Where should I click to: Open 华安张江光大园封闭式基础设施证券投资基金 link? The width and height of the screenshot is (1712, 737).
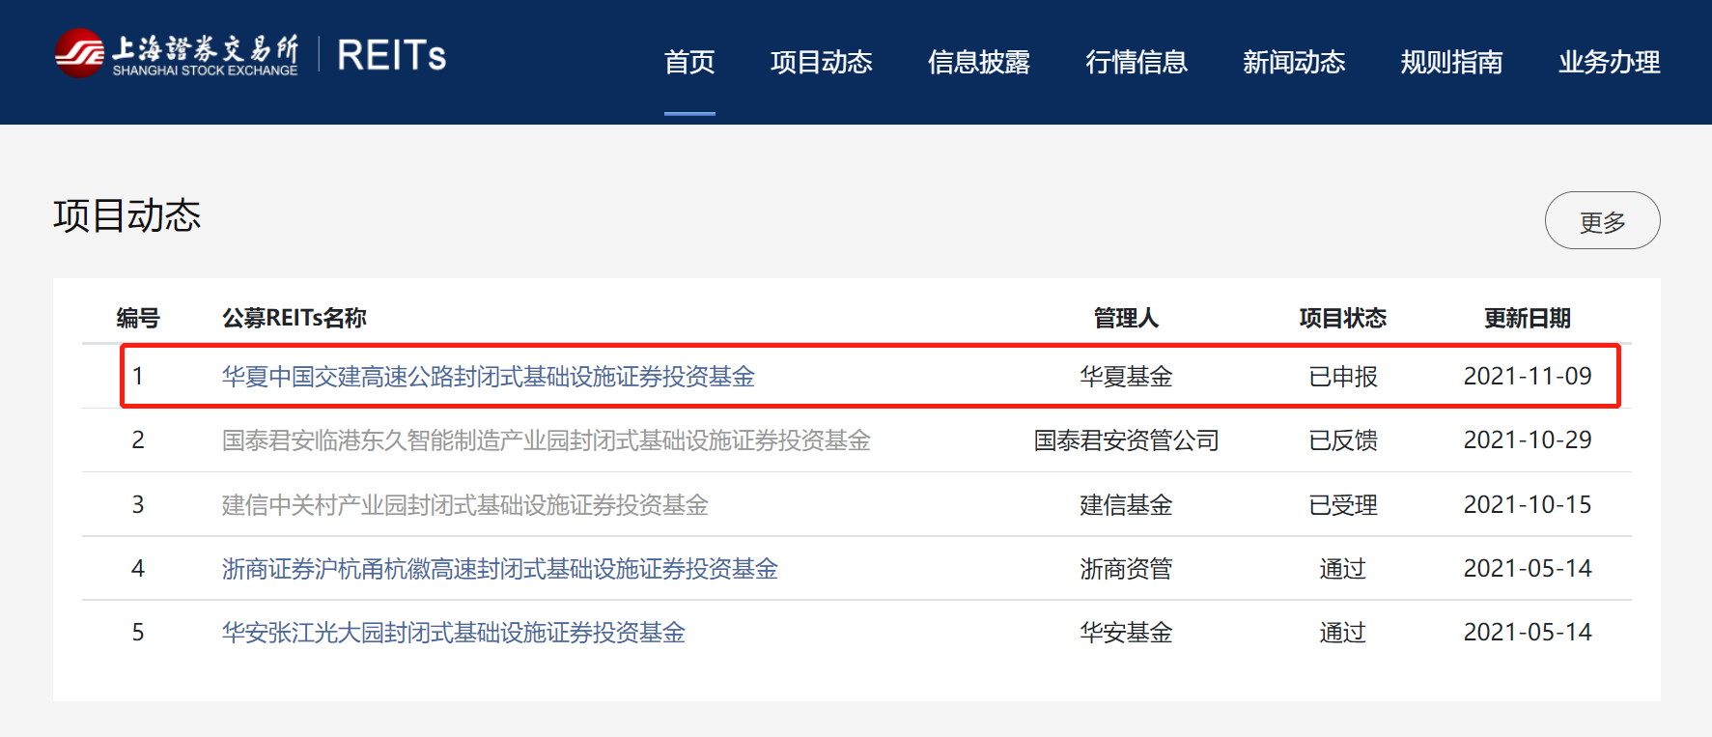[x=454, y=632]
